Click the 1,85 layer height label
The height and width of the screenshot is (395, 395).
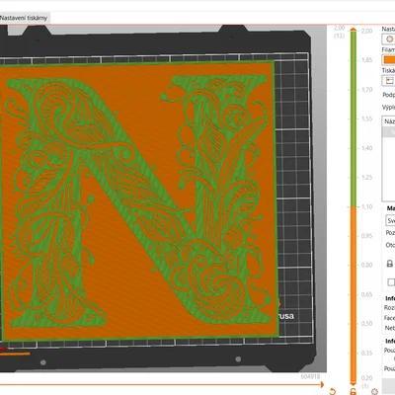[x=366, y=60]
